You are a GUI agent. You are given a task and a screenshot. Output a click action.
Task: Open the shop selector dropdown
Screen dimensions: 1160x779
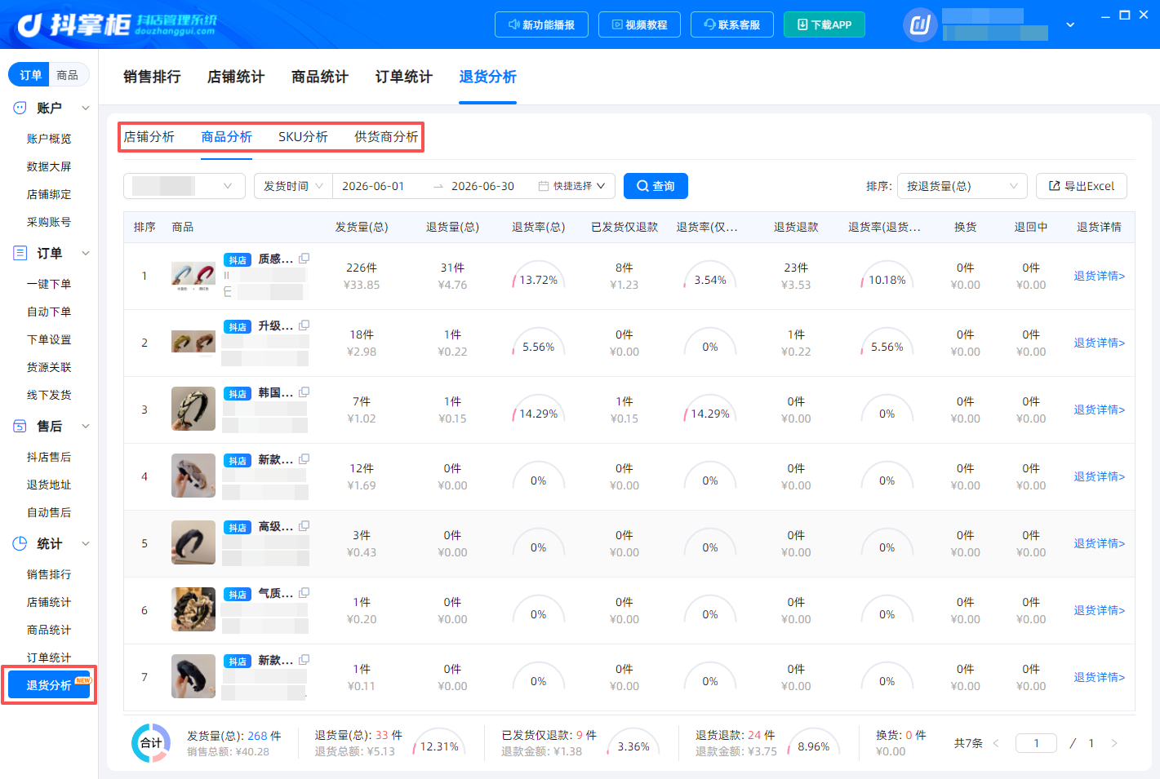pyautogui.click(x=184, y=186)
